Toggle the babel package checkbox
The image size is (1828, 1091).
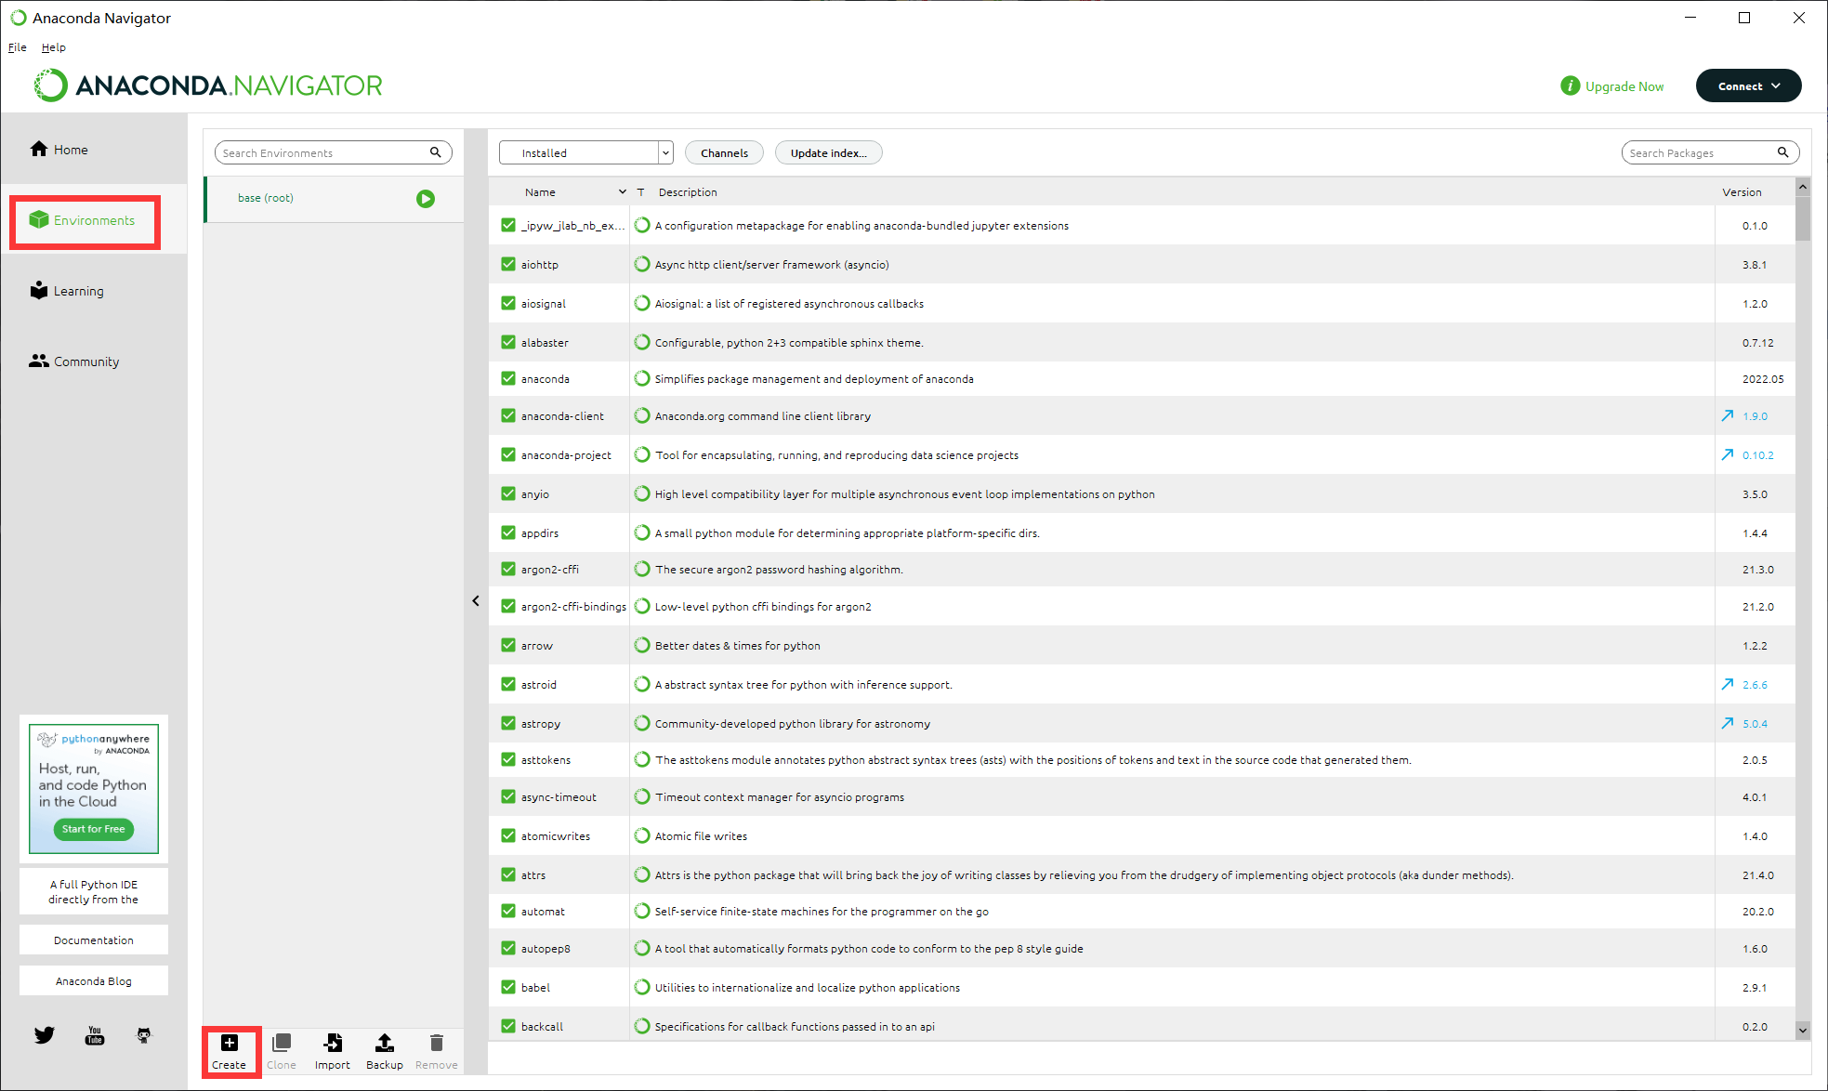coord(508,987)
